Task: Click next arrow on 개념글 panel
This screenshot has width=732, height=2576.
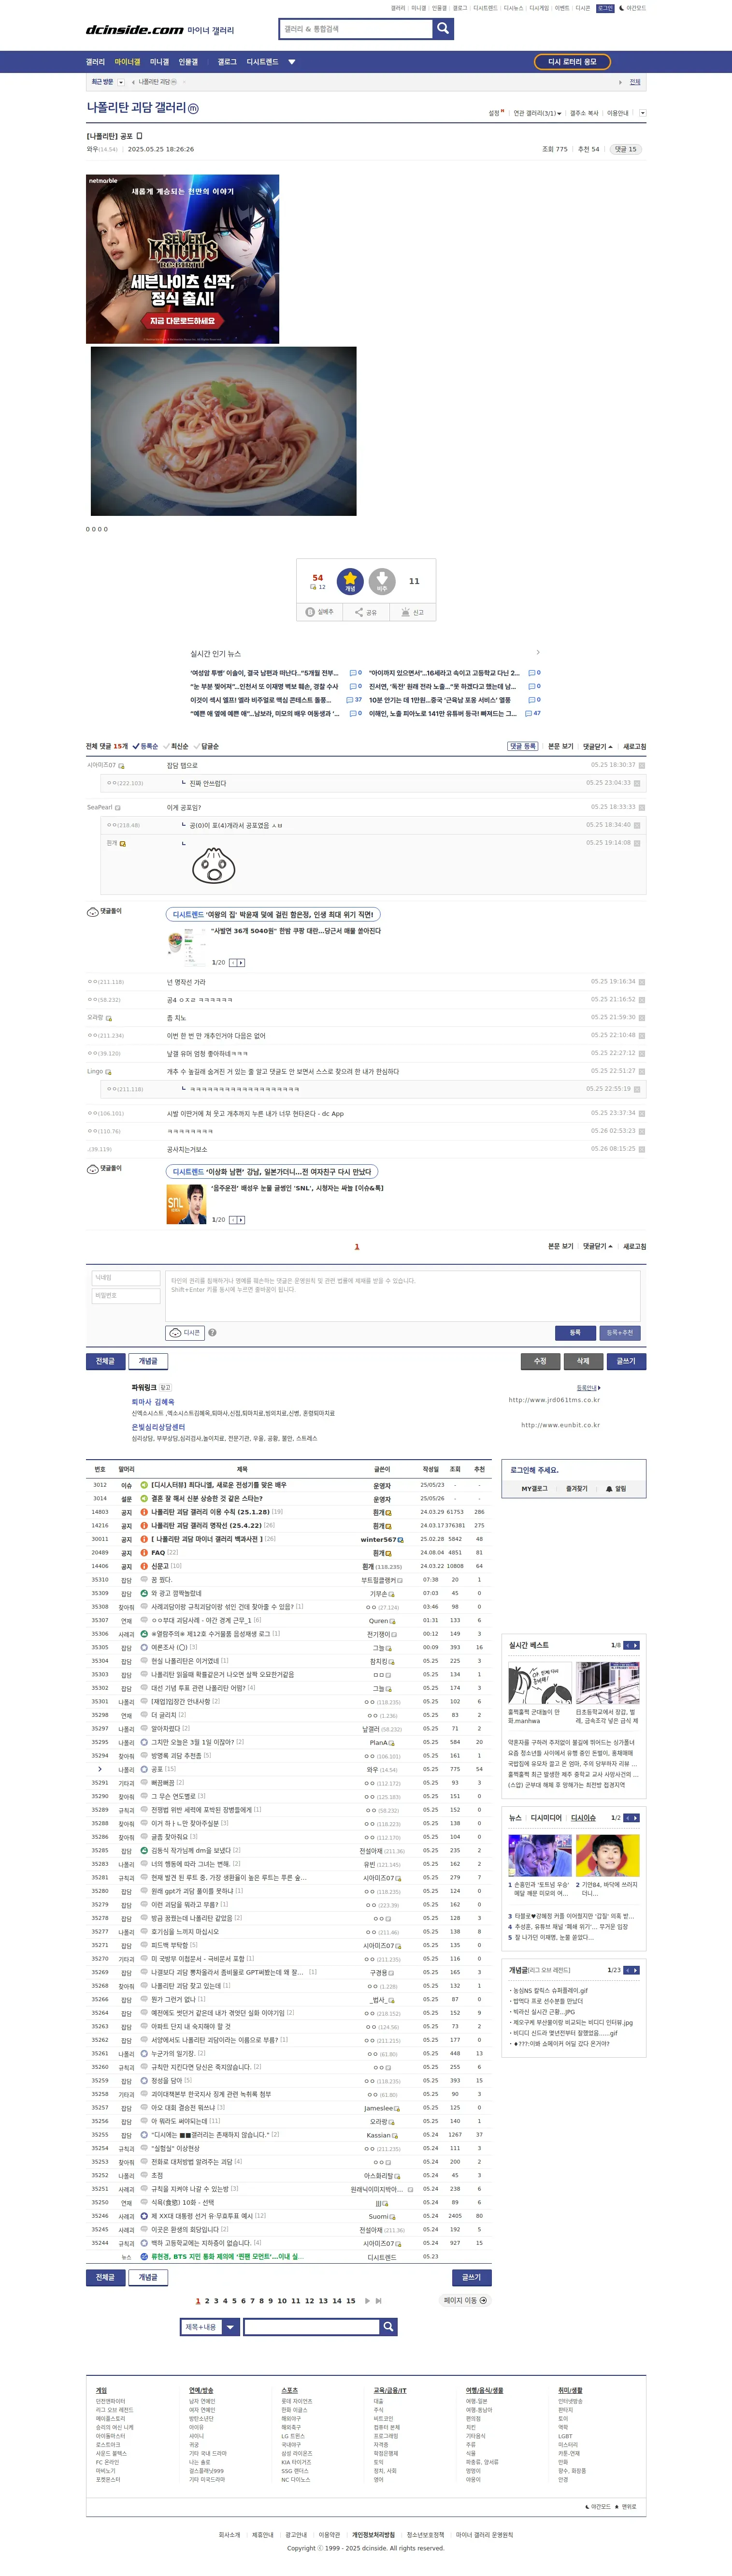Action: coord(636,1970)
